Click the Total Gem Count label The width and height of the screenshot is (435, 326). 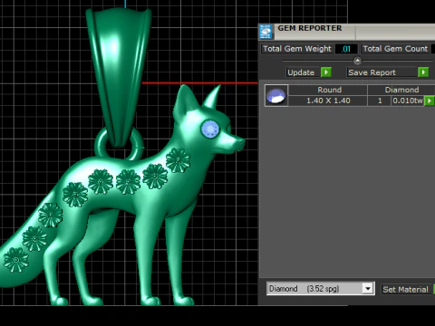pyautogui.click(x=395, y=49)
